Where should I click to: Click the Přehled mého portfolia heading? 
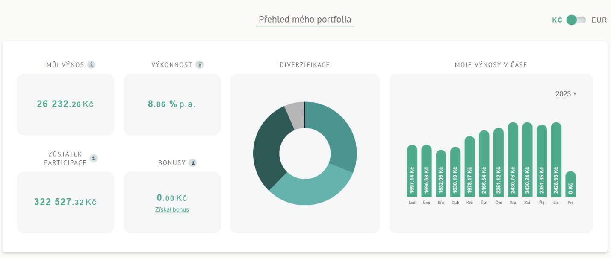[x=305, y=20]
